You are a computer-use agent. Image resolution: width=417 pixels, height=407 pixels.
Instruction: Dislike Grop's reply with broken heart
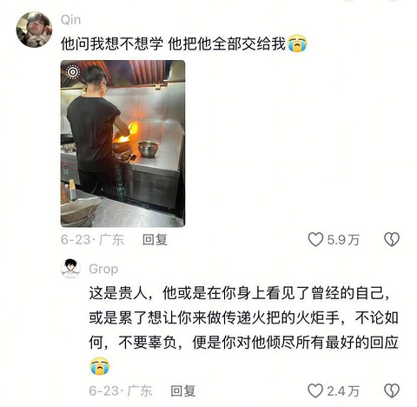392,390
